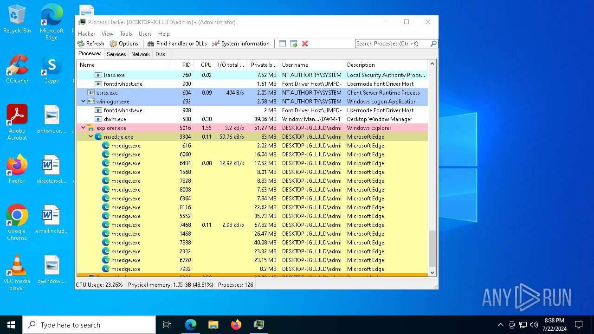The height and width of the screenshot is (334, 594).
Task: Select the Processes tab
Action: (90, 54)
